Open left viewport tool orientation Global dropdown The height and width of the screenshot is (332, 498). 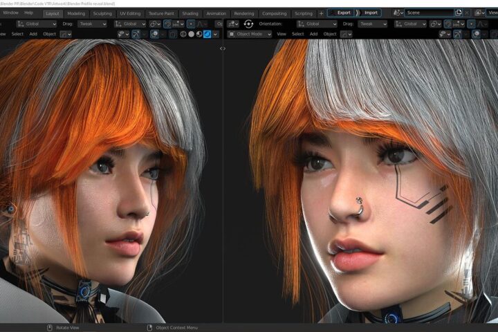(x=37, y=24)
